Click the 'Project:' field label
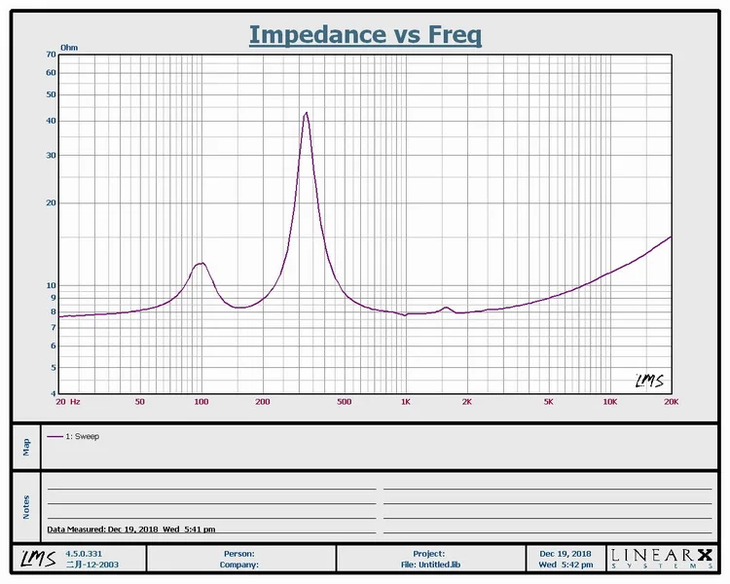 pos(429,553)
